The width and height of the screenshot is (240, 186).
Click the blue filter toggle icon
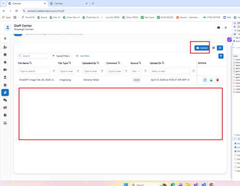pyautogui.click(x=221, y=56)
